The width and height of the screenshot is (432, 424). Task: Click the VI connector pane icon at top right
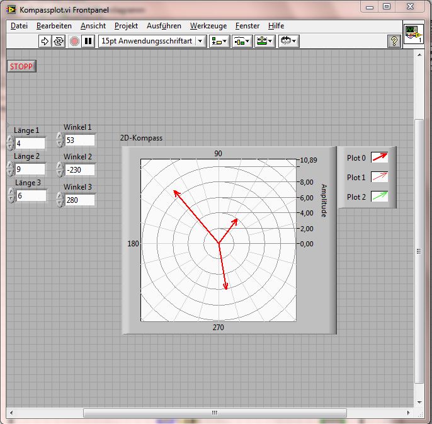(413, 34)
